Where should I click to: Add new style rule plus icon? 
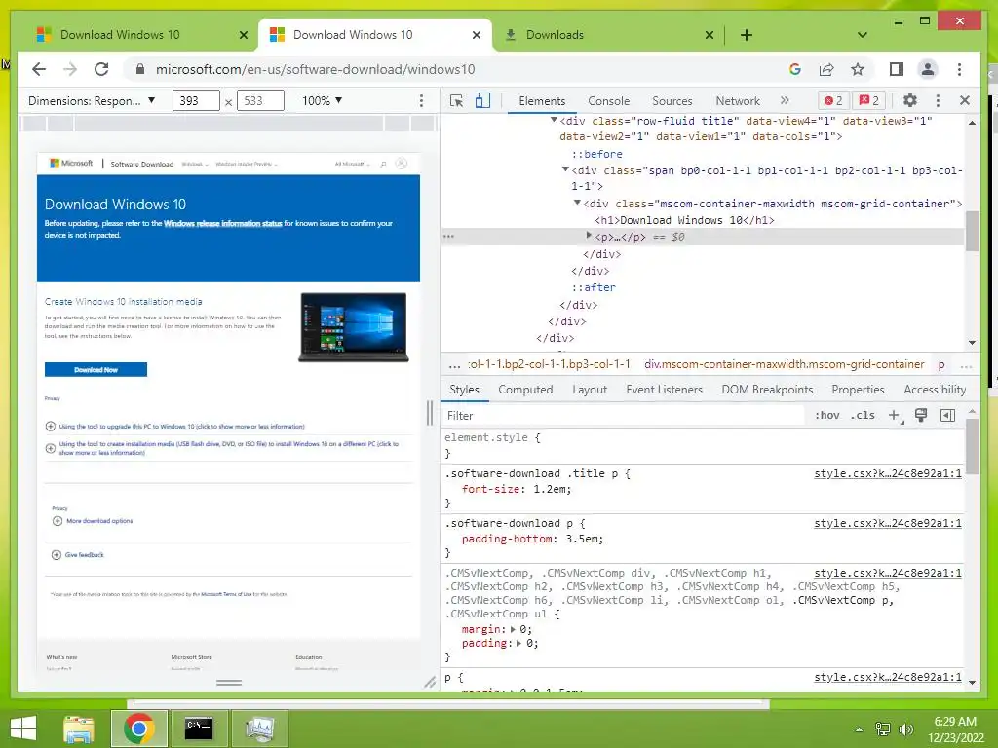(x=895, y=415)
